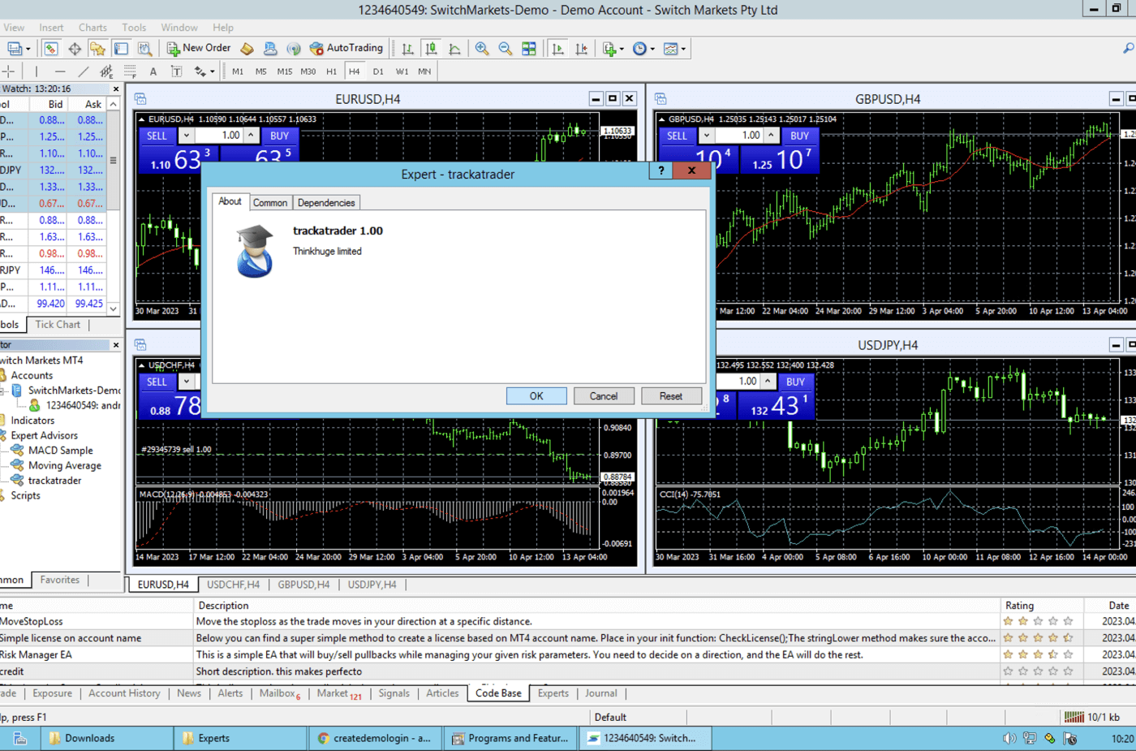Increase volume on GBPUSD trade panel

click(771, 136)
